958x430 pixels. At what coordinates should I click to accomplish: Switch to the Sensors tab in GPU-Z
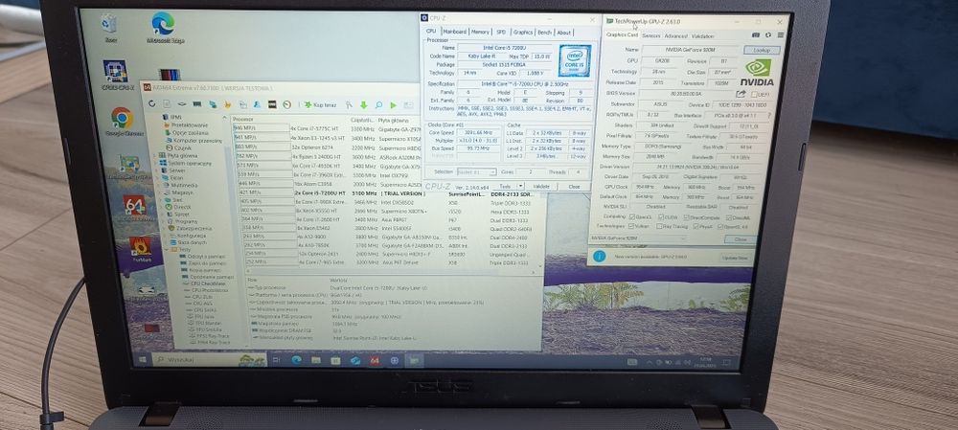(x=651, y=36)
